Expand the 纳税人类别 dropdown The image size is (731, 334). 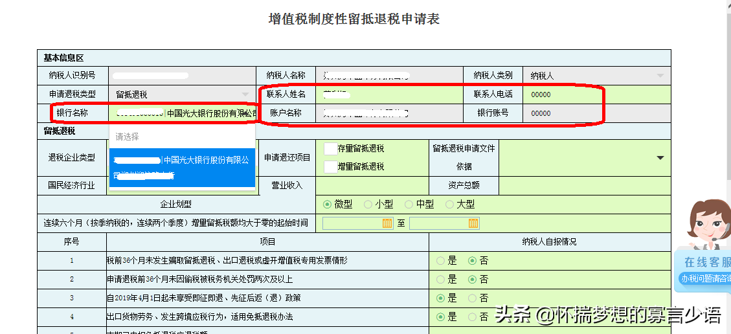(x=660, y=76)
